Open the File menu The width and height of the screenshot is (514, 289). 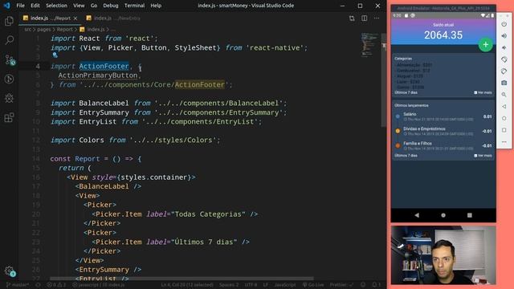coord(20,6)
